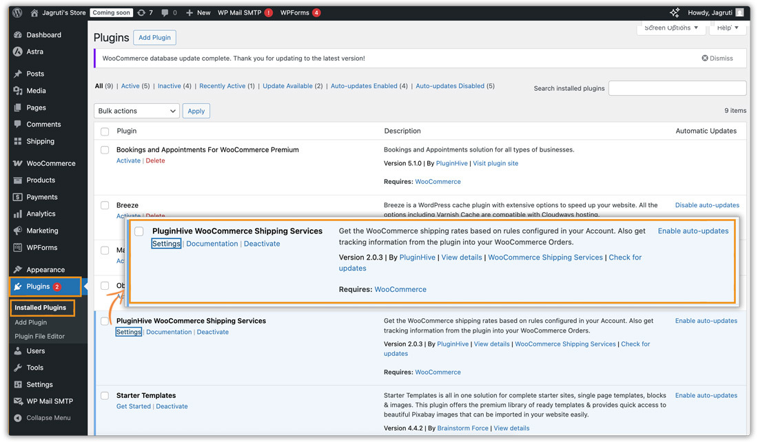Click the updates icon showing 7

click(x=141, y=12)
